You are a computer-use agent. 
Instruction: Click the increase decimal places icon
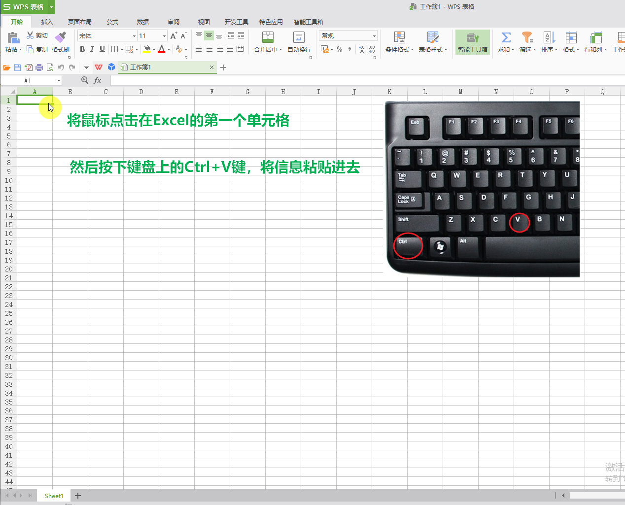click(x=362, y=49)
